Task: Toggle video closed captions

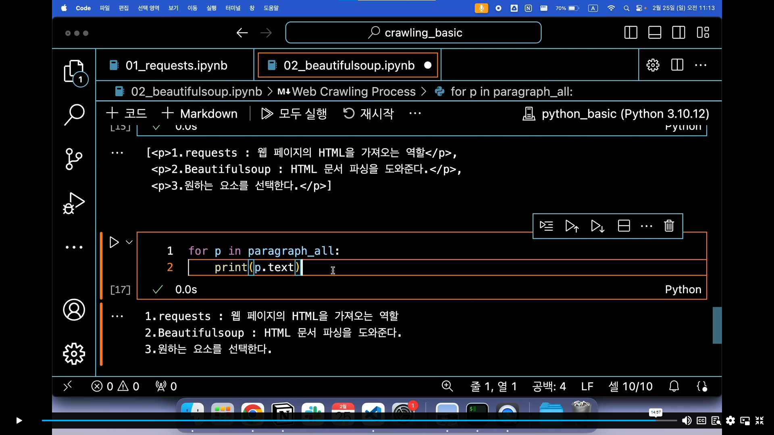Action: point(701,420)
